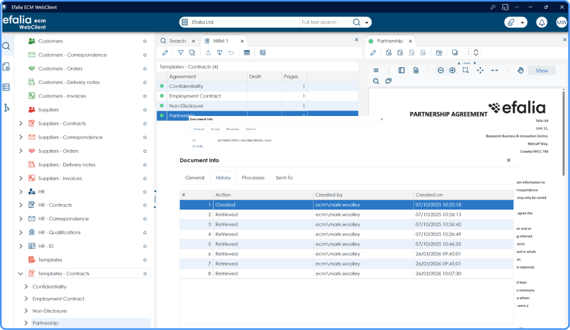Favorite the Customers folder with its star
Screen dimensions: 570x330
(144, 41)
